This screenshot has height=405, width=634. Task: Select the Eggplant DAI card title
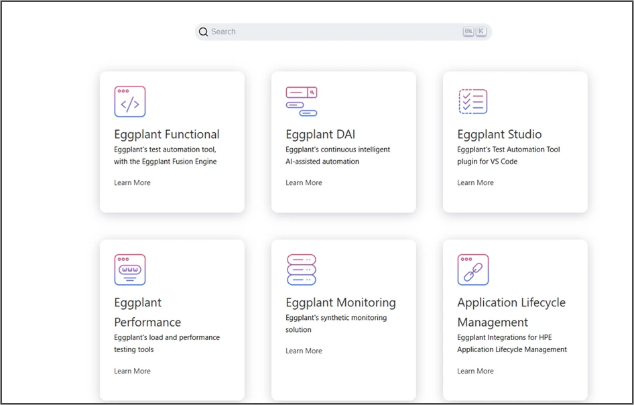tap(320, 134)
